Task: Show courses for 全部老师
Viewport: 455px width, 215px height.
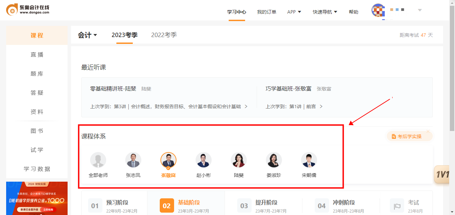Action: (x=98, y=160)
